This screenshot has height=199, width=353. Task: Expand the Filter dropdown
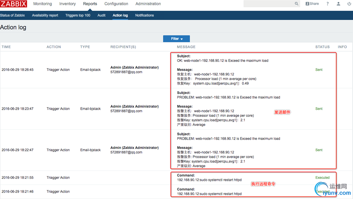[176, 39]
